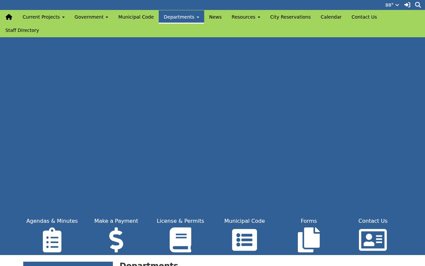Go to the home page icon
Image resolution: width=425 pixels, height=266 pixels.
tap(9, 17)
